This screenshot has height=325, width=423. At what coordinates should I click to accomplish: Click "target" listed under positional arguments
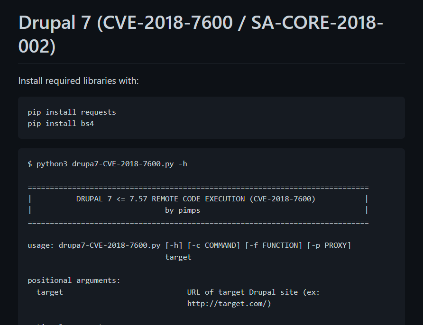[x=50, y=292]
